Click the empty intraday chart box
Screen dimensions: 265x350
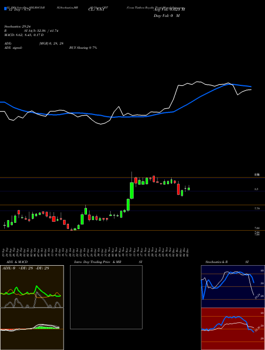106,297
